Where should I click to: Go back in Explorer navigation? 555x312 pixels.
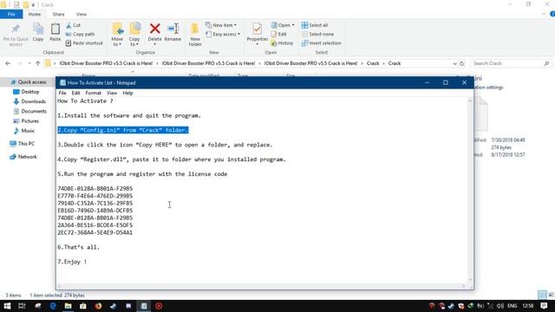pos(8,63)
